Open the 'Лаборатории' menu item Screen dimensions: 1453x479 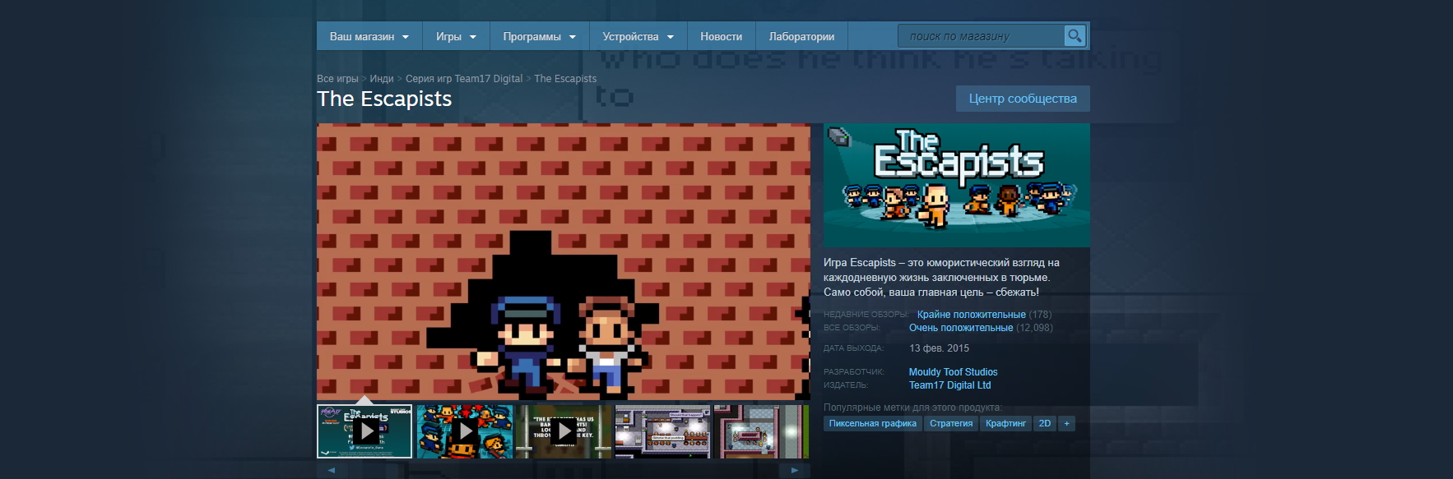tap(801, 36)
